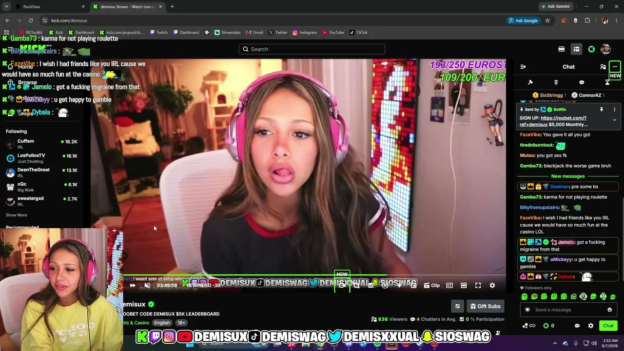Image resolution: width=624 pixels, height=351 pixels.
Task: Collapse the chat panel with arrow icon
Action: click(x=523, y=67)
